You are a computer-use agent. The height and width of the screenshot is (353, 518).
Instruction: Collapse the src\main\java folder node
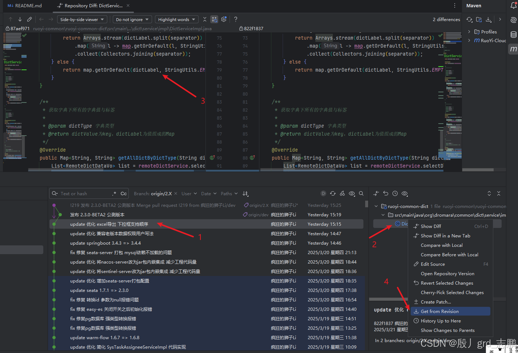coord(383,215)
